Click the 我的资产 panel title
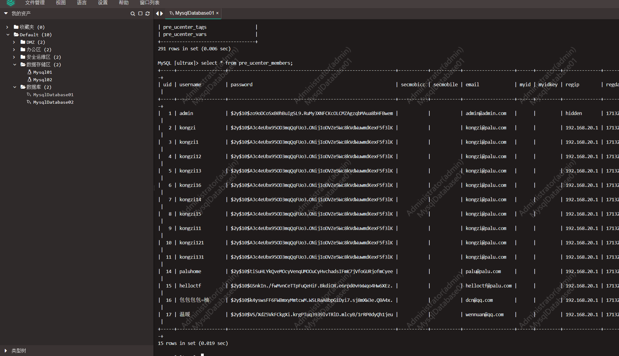Viewport: 619px width, 356px height. pyautogui.click(x=21, y=13)
